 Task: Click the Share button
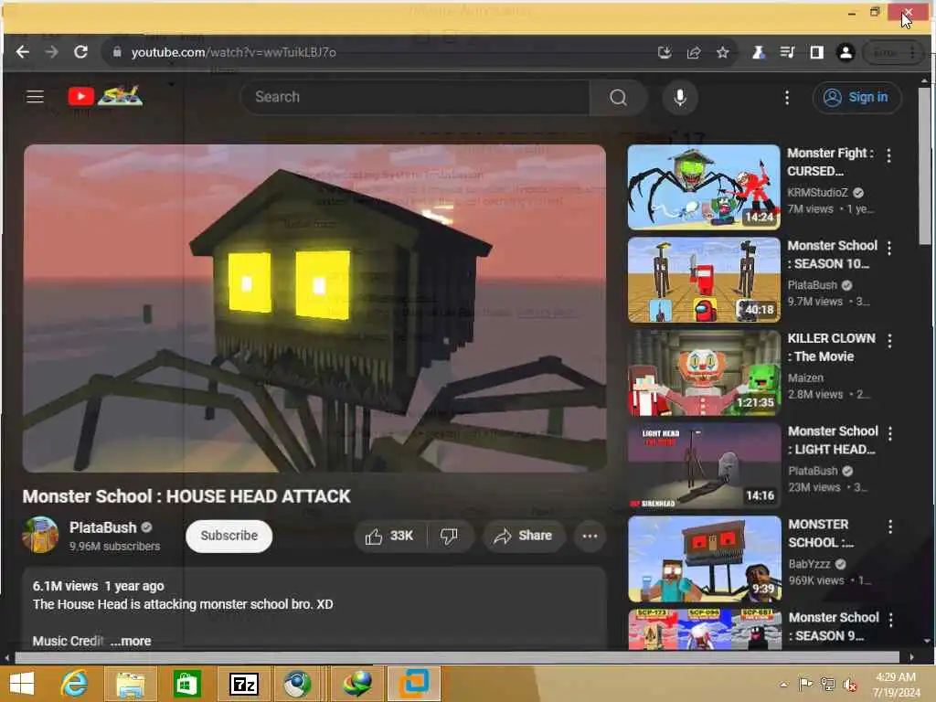click(523, 536)
